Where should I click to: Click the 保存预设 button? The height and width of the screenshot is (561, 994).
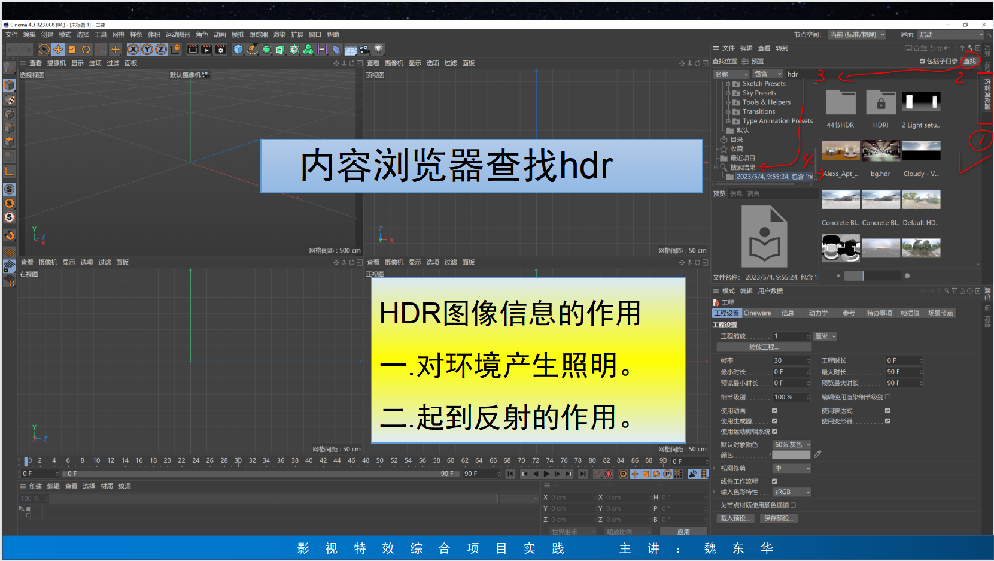(779, 518)
